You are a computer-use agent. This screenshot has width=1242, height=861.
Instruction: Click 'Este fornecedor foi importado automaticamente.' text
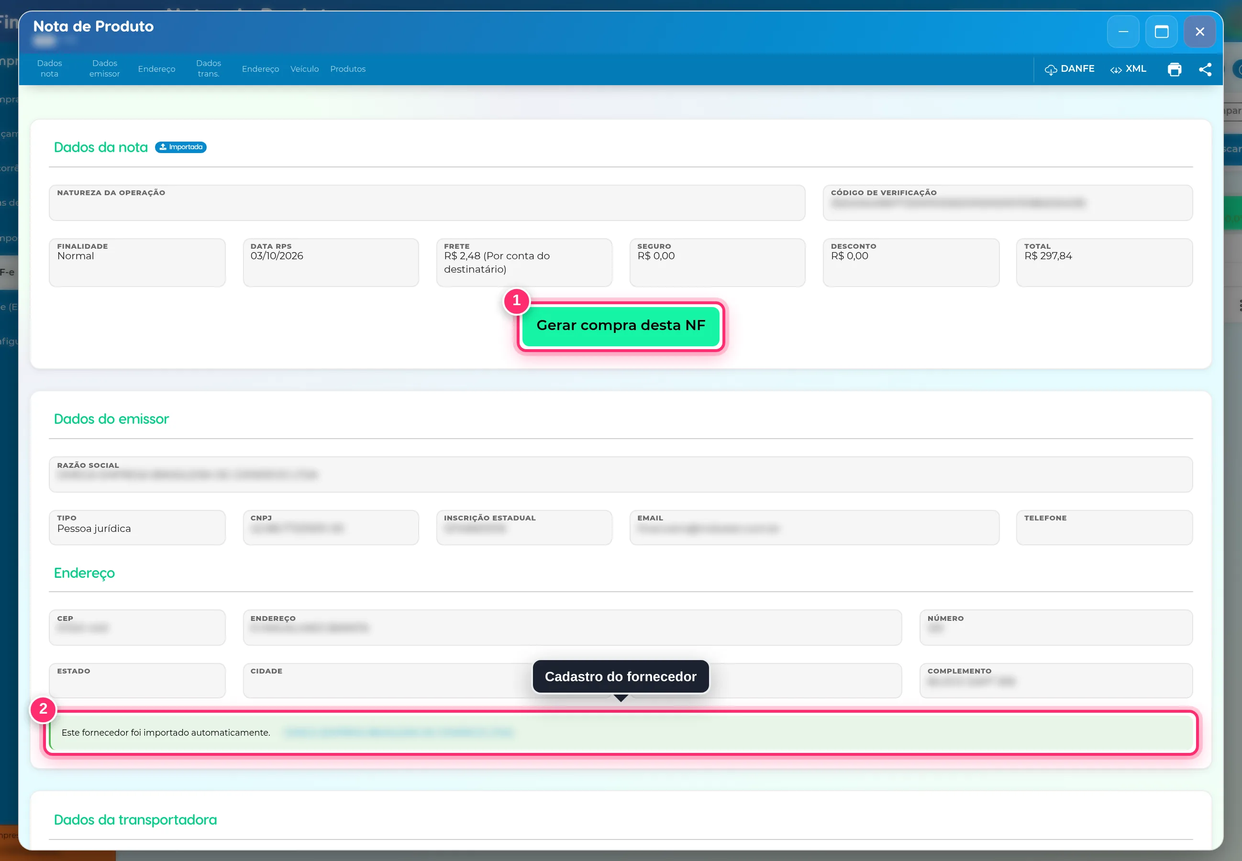coord(166,733)
